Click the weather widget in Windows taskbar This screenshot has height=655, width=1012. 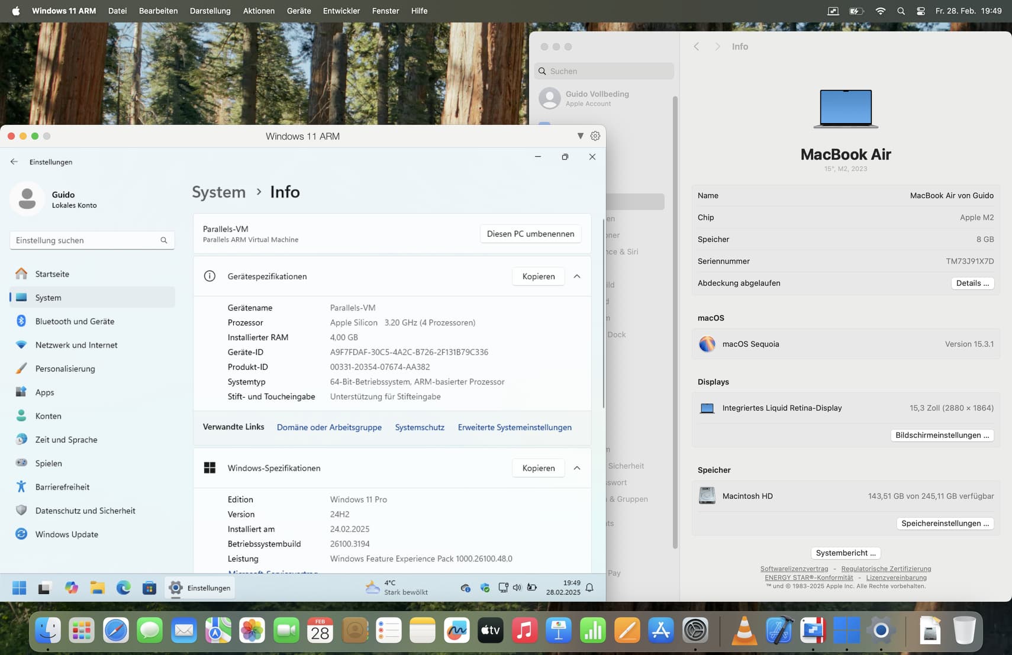(x=397, y=588)
